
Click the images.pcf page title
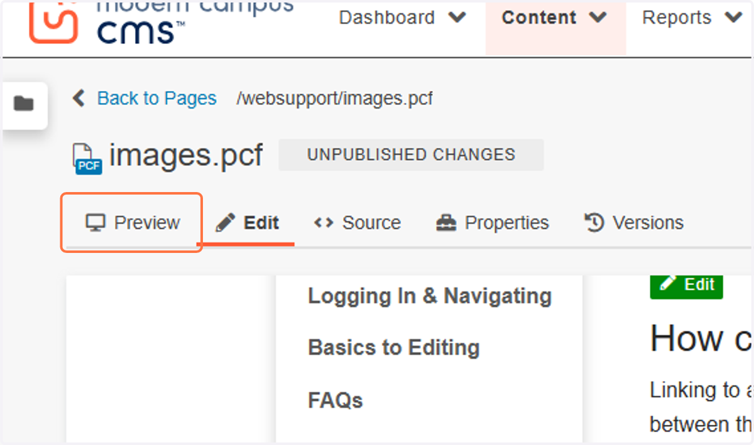(x=186, y=155)
